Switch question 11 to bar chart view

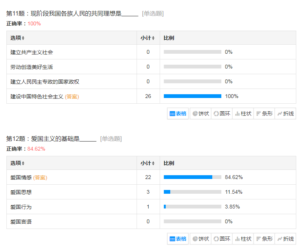pyautogui.click(x=264, y=114)
